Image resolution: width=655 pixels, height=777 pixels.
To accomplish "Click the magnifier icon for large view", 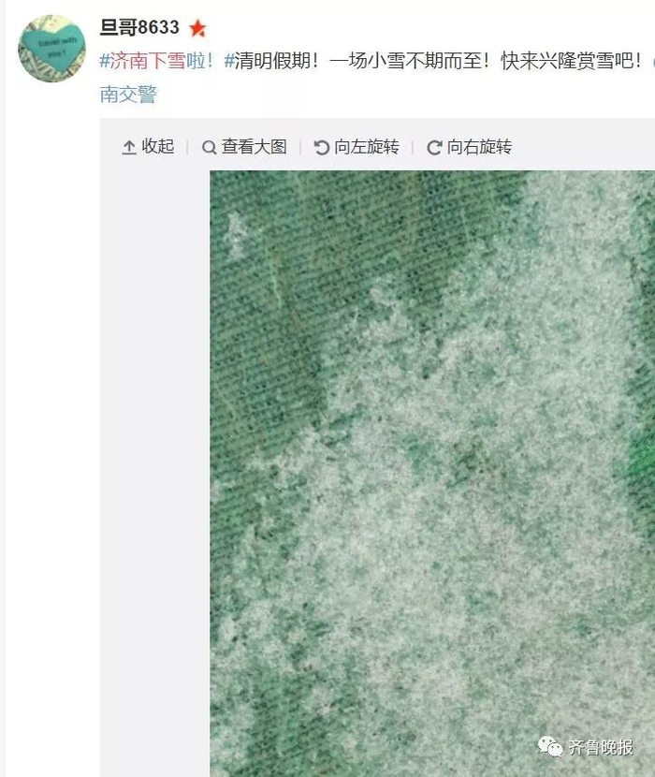I will tap(209, 147).
